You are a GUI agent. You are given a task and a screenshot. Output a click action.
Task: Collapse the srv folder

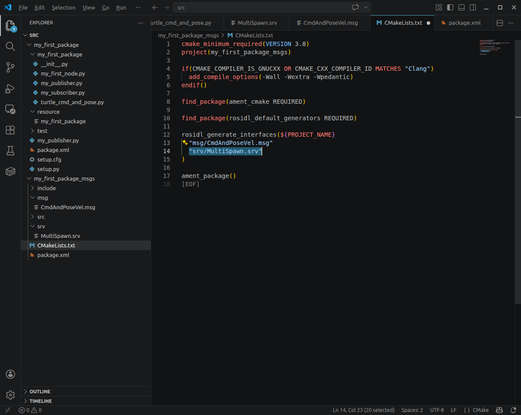pyautogui.click(x=33, y=226)
